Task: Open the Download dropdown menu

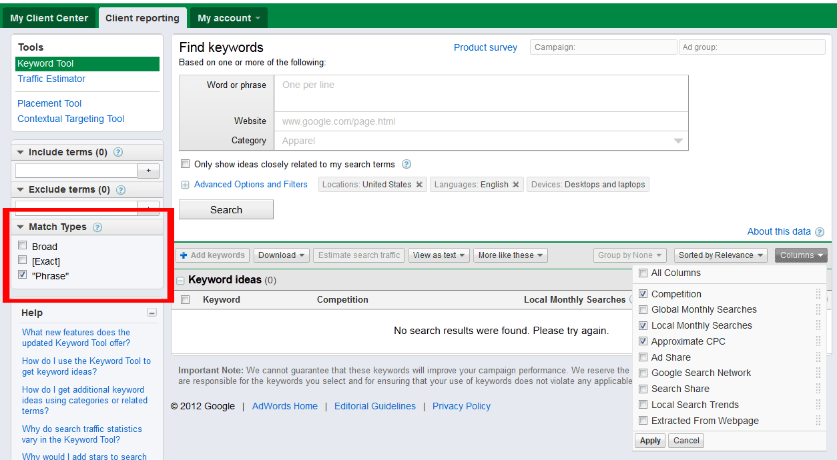Action: coord(282,255)
